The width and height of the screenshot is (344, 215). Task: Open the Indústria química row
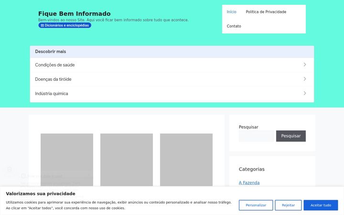click(x=172, y=94)
